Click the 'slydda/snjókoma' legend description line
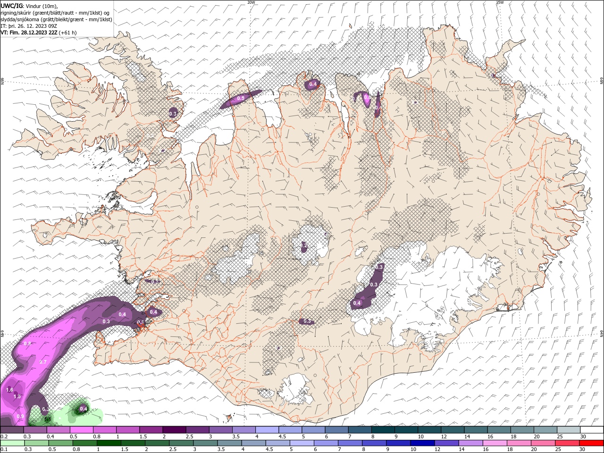The height and width of the screenshot is (453, 604). pos(56,19)
